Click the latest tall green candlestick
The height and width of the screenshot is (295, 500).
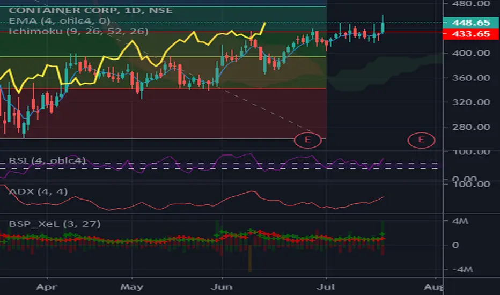coord(383,26)
